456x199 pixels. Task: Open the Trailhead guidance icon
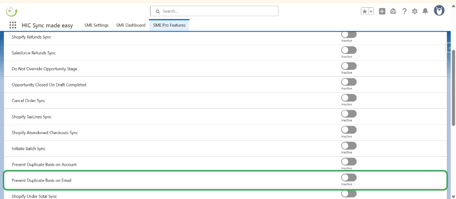click(x=393, y=11)
